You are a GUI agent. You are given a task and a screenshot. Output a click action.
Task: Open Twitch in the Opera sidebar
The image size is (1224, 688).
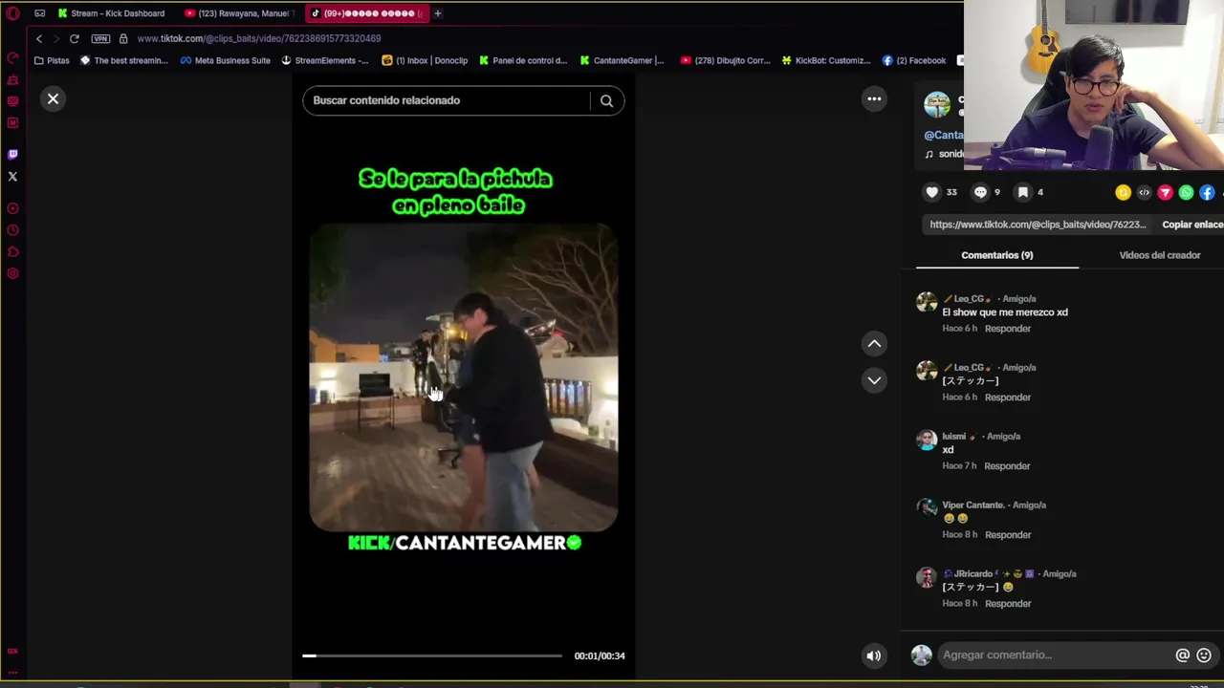tap(12, 154)
